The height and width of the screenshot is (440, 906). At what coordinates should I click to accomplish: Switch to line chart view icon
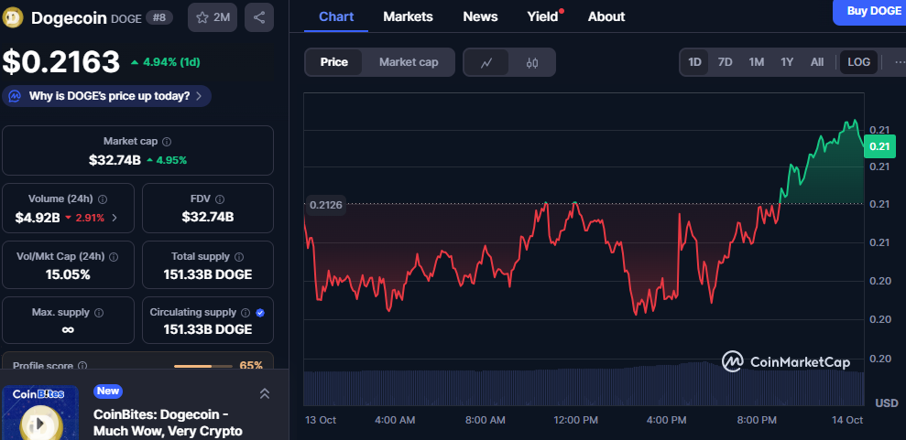pyautogui.click(x=487, y=62)
